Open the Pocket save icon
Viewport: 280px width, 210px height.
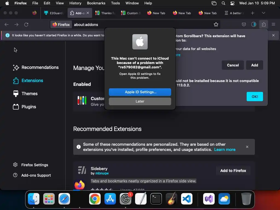[x=244, y=24]
